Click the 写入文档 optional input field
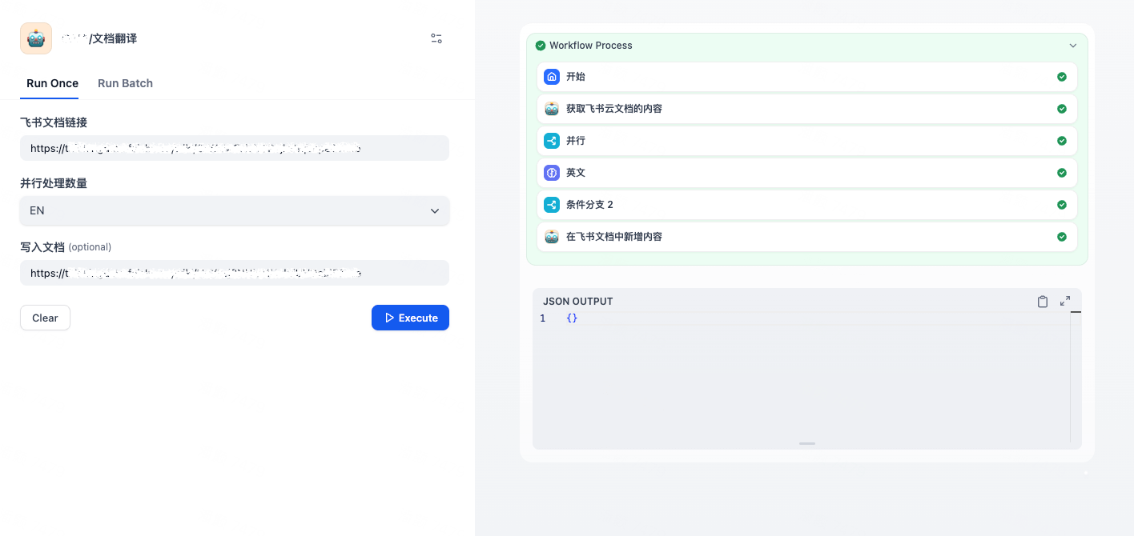The image size is (1134, 536). pos(234,273)
